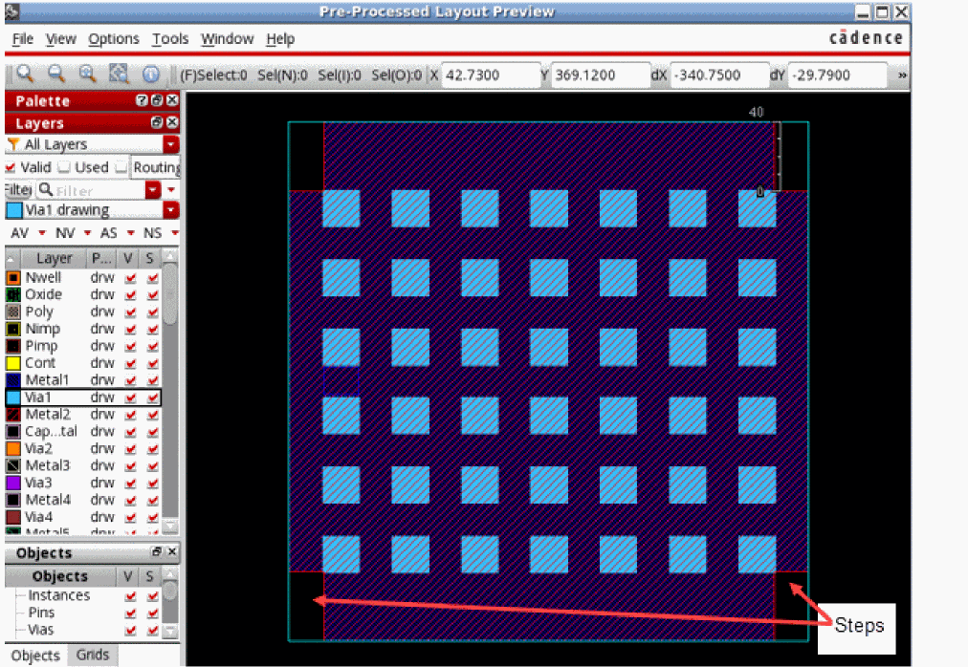Screen dimensions: 968x667
Task: Undock the Objects panel with float icon
Action: [157, 552]
